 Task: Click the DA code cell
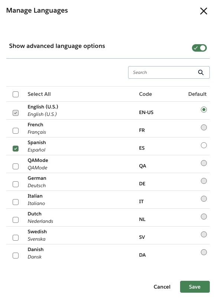[x=142, y=255]
